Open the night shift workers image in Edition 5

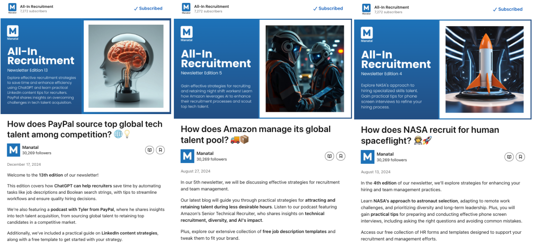pyautogui.click(x=304, y=68)
